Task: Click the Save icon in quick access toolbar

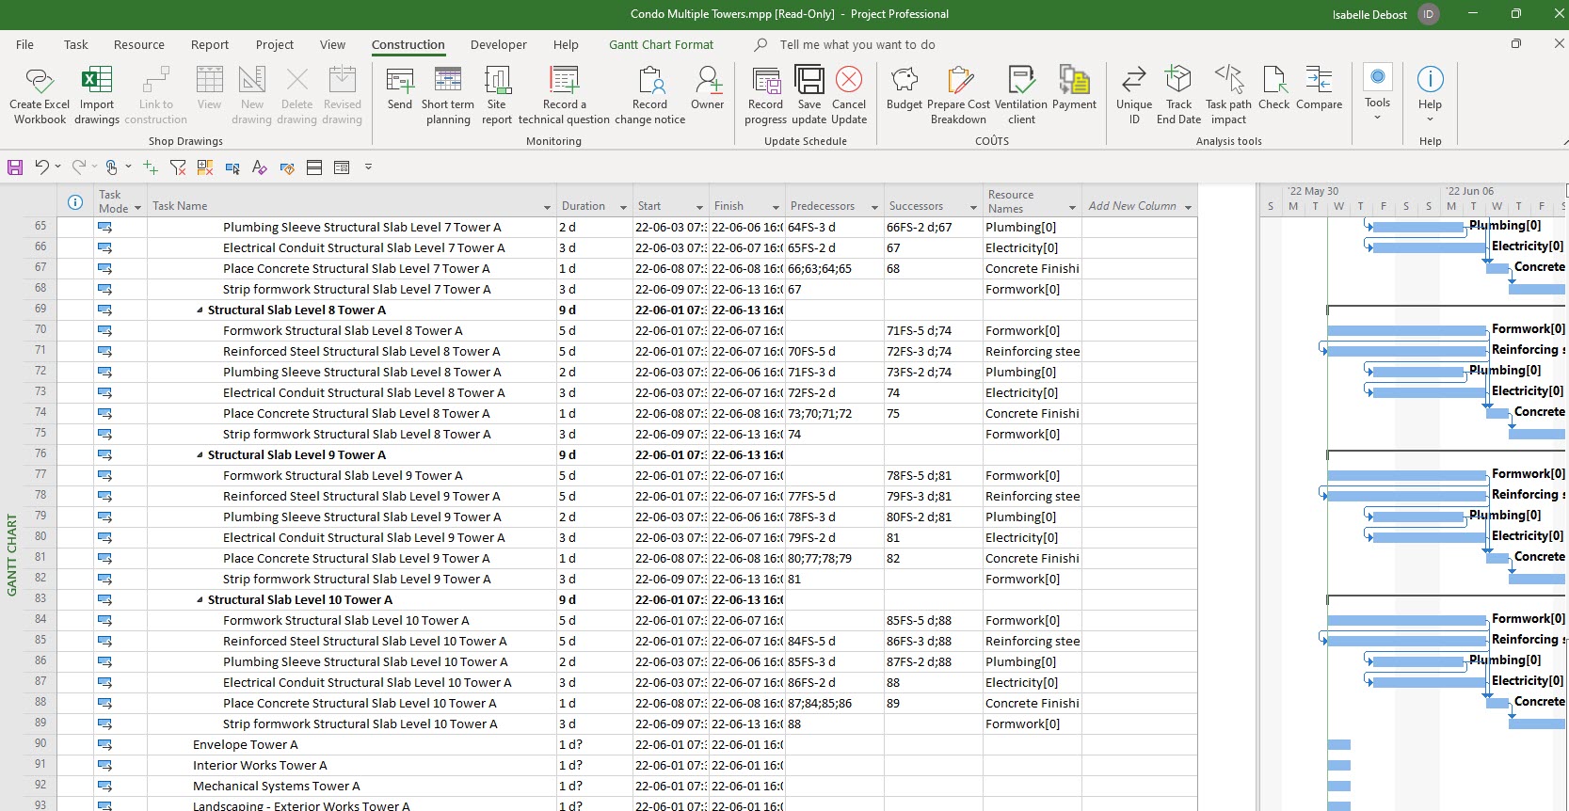Action: point(15,167)
